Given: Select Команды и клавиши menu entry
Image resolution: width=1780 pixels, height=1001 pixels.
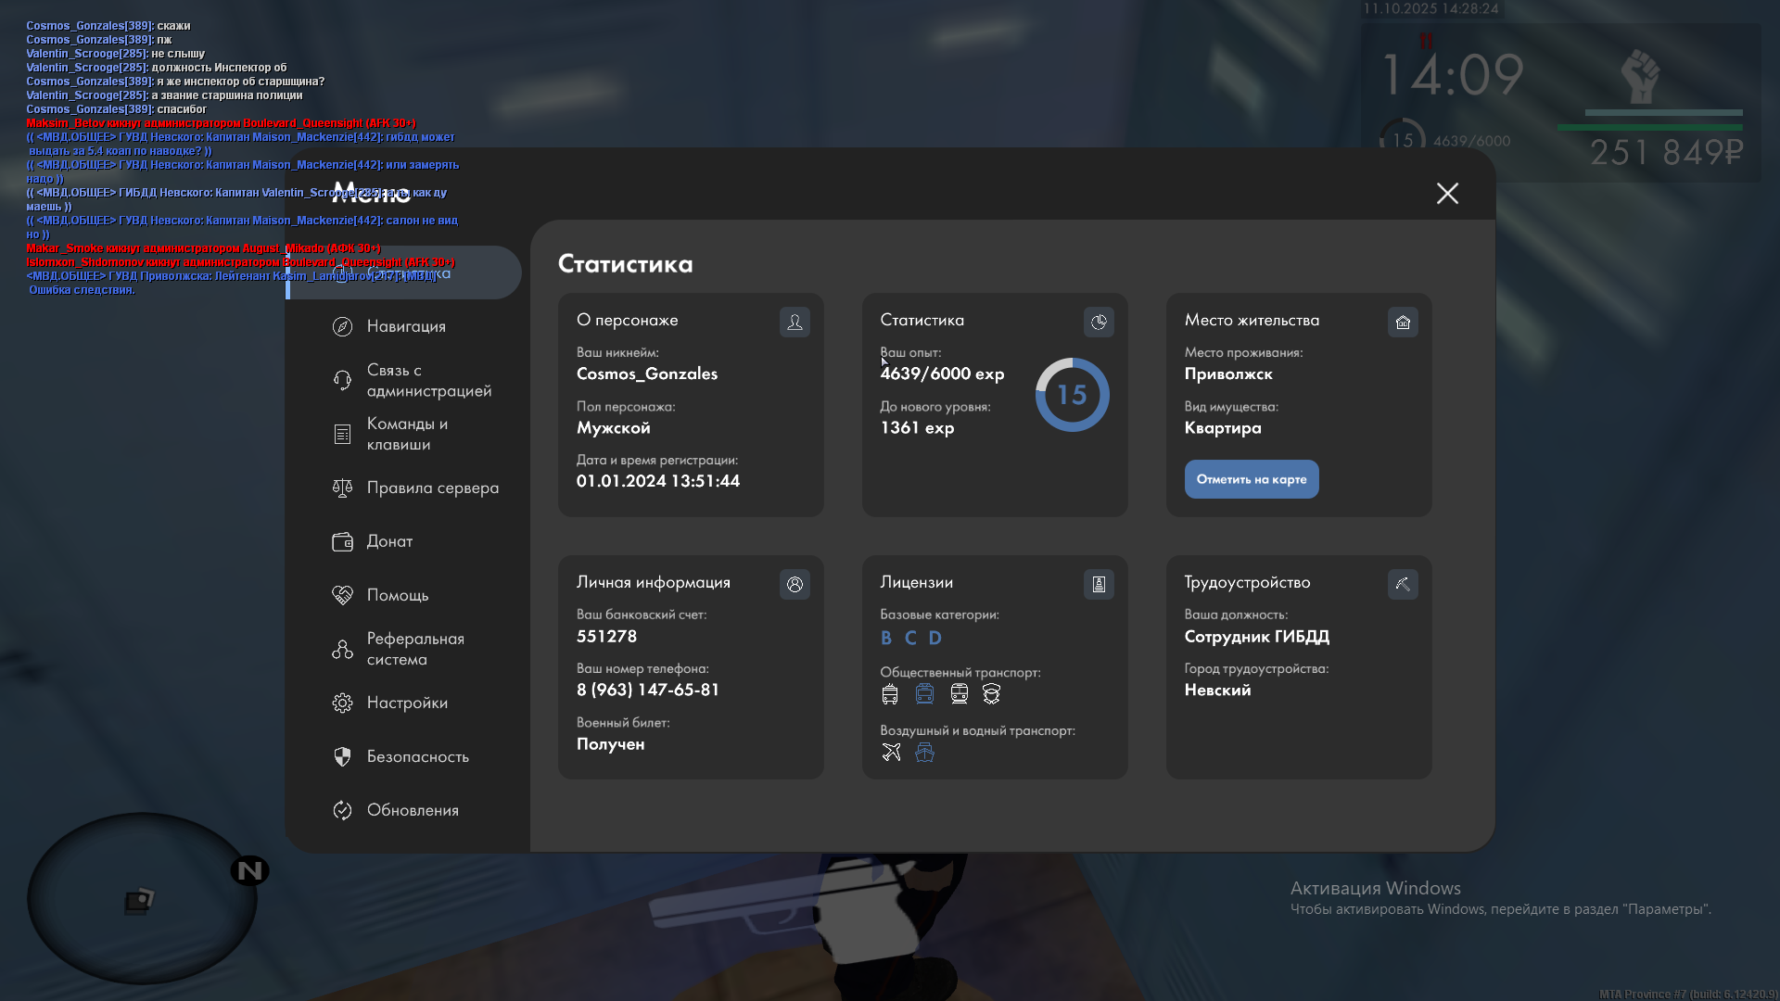Looking at the screenshot, I should click(406, 434).
